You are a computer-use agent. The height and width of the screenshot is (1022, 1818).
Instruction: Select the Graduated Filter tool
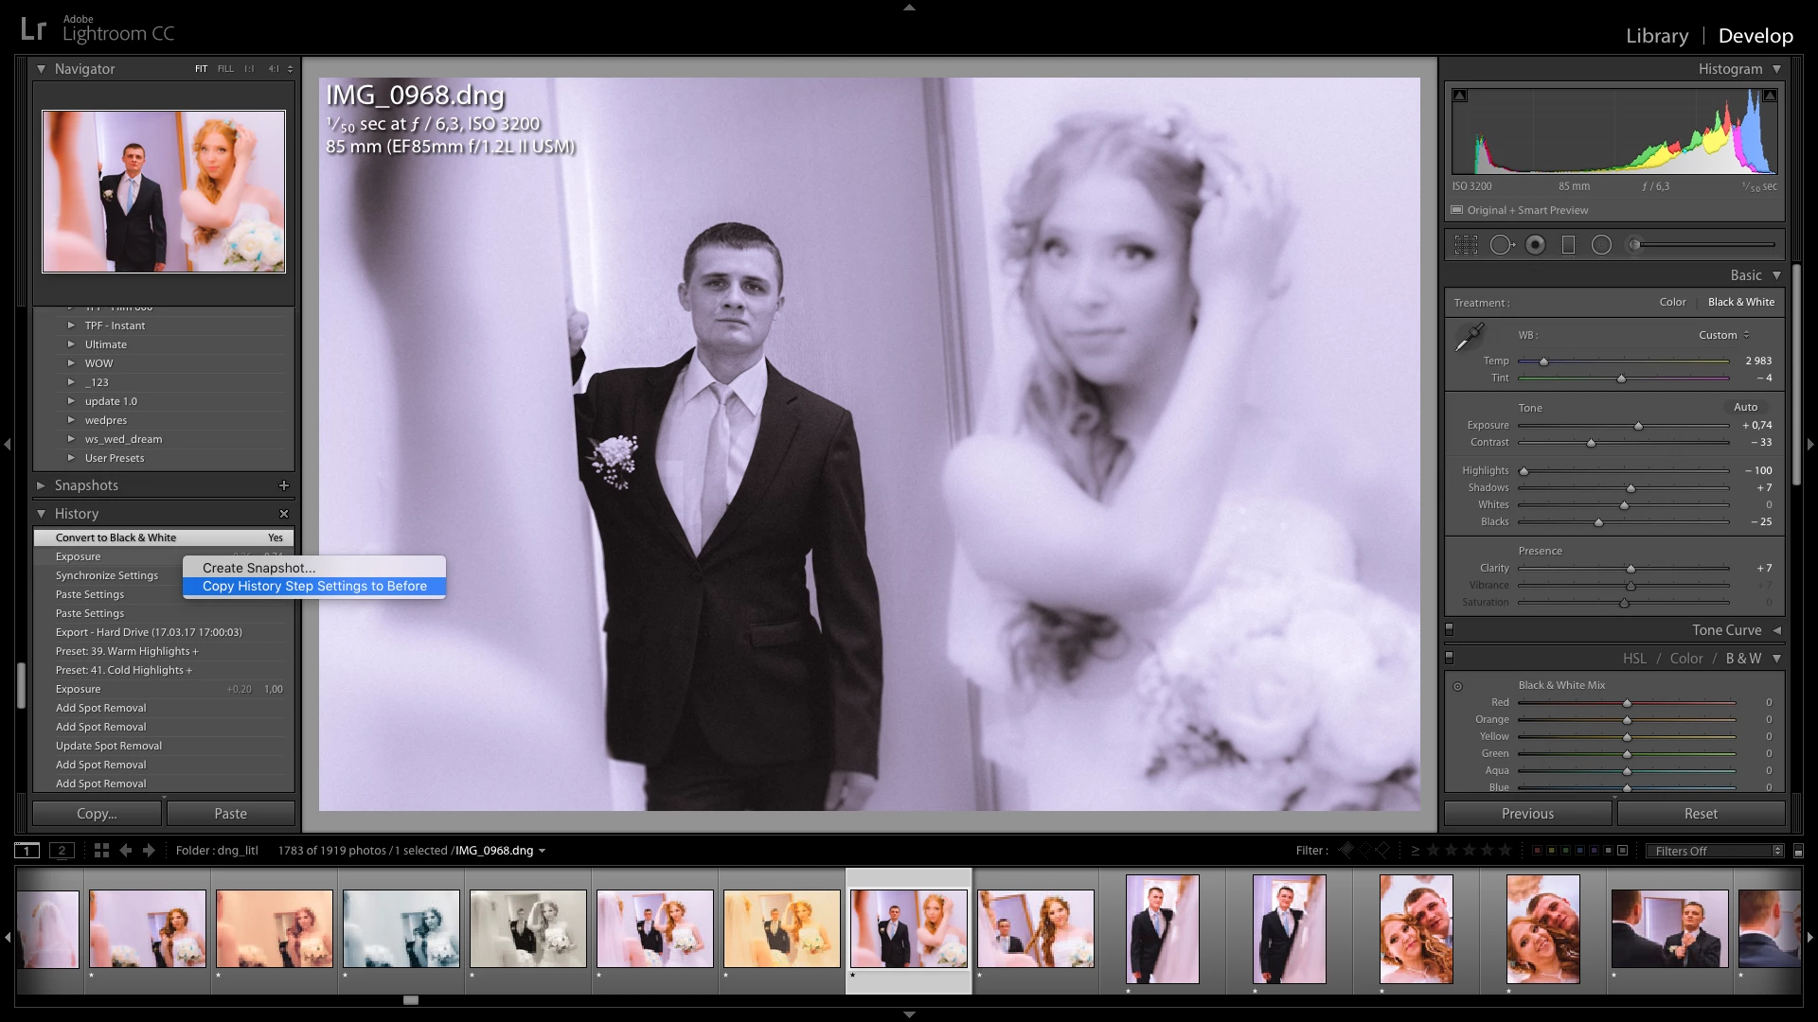(x=1568, y=245)
